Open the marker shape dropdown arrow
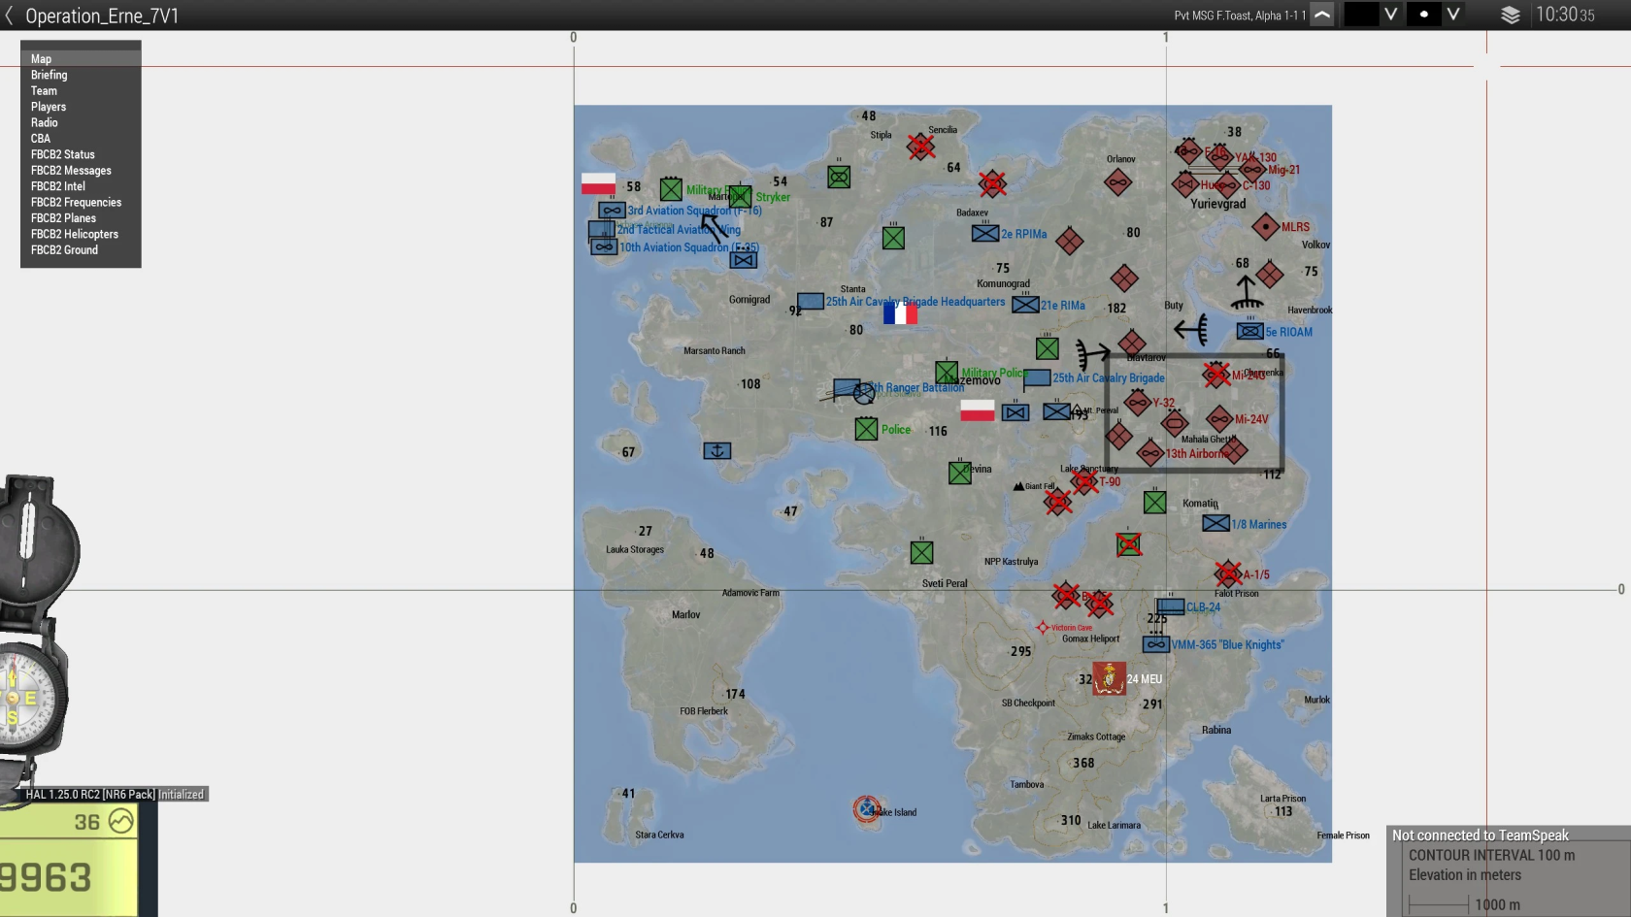 (1453, 15)
